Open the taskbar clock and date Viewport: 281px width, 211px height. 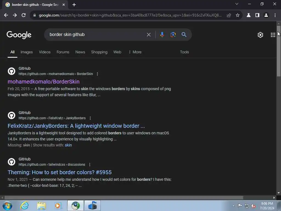267,206
